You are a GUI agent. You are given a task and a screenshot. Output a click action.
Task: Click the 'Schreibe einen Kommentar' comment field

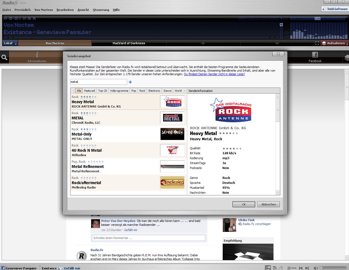149,238
